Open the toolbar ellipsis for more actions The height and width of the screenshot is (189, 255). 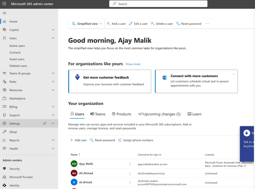[207, 23]
